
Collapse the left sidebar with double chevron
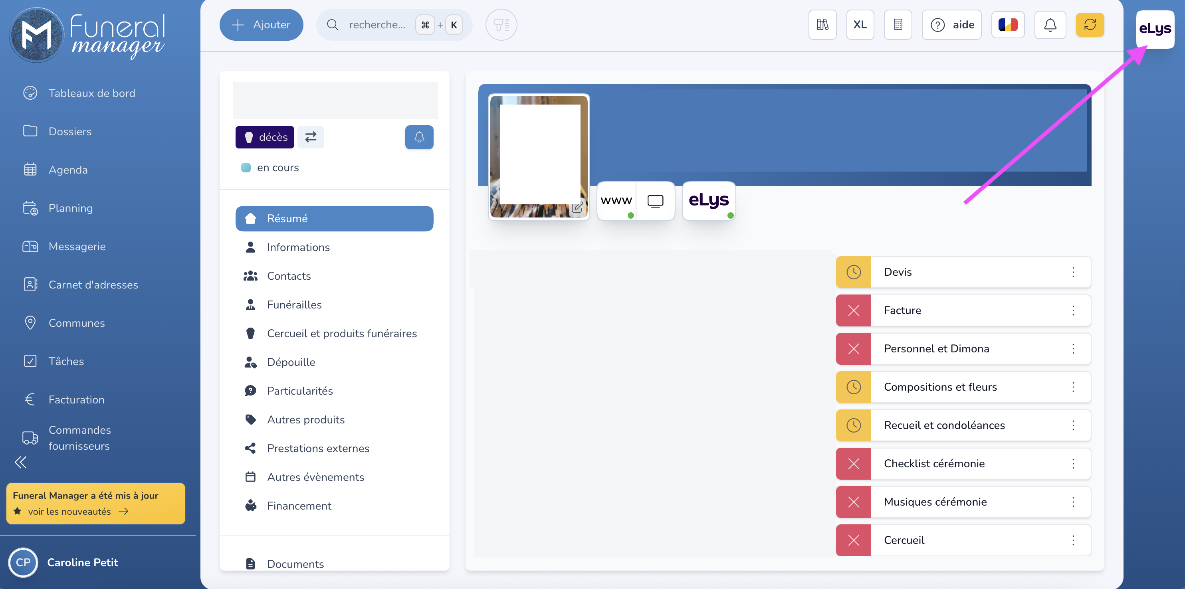[x=21, y=462]
